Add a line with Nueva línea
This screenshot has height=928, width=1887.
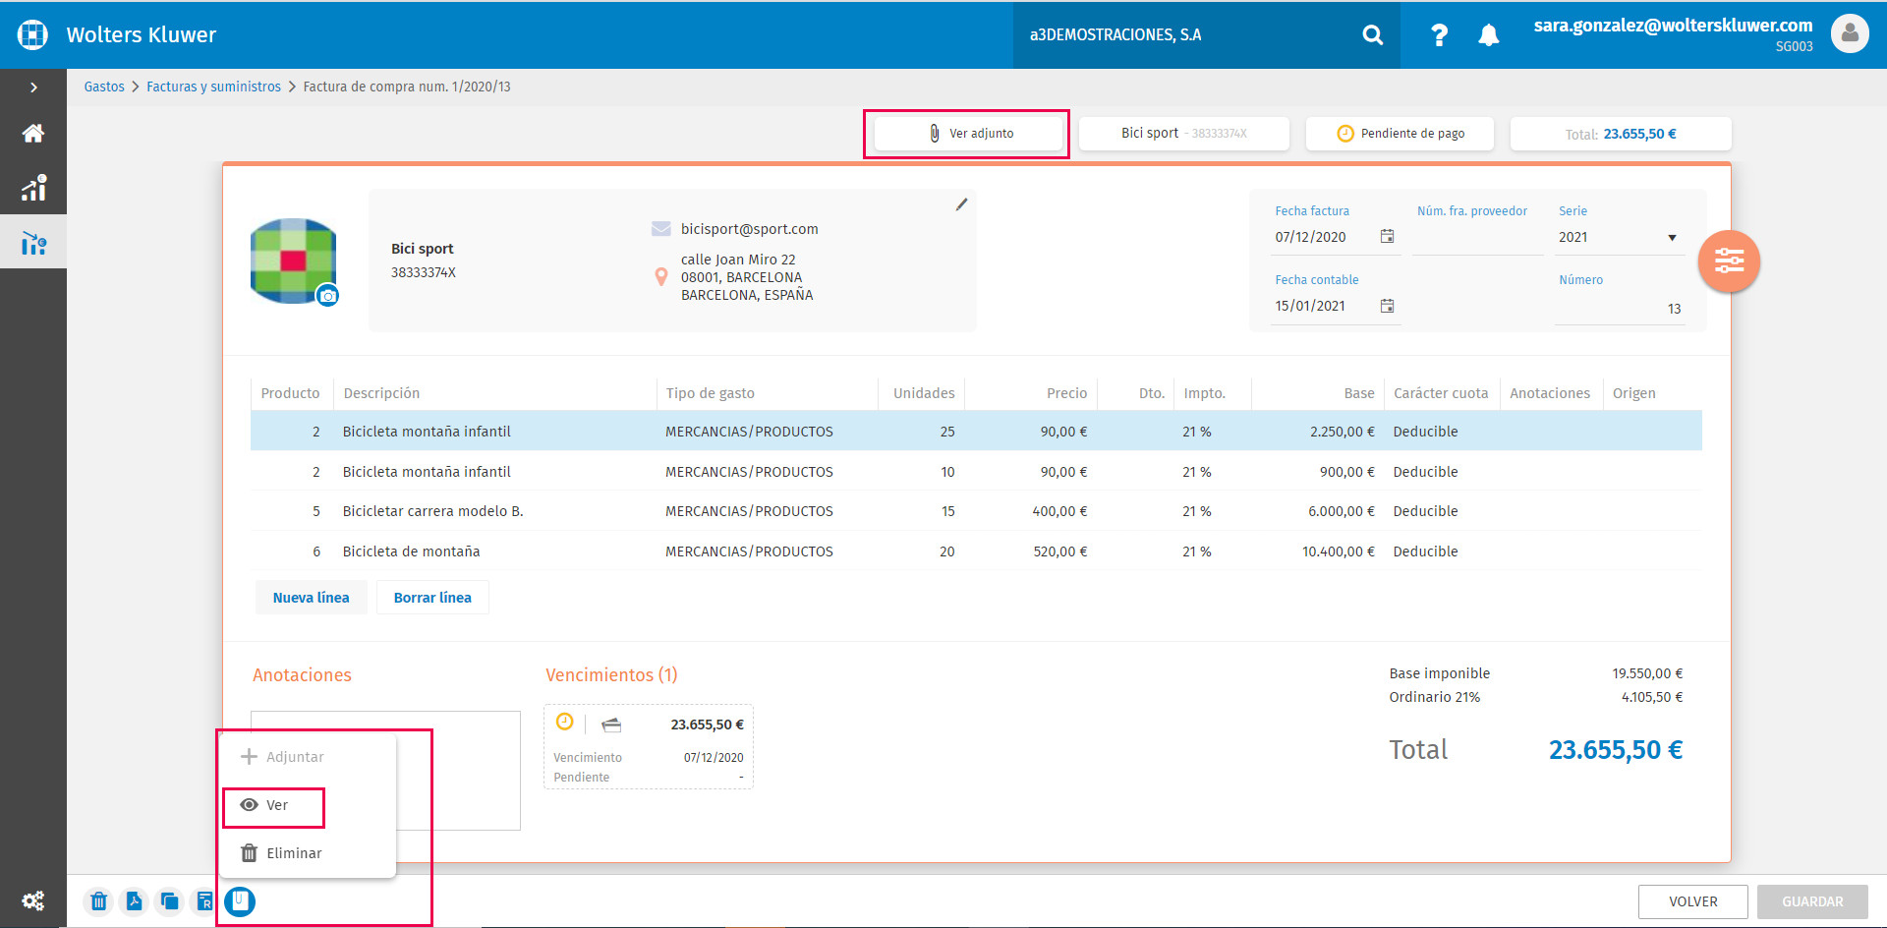point(312,598)
